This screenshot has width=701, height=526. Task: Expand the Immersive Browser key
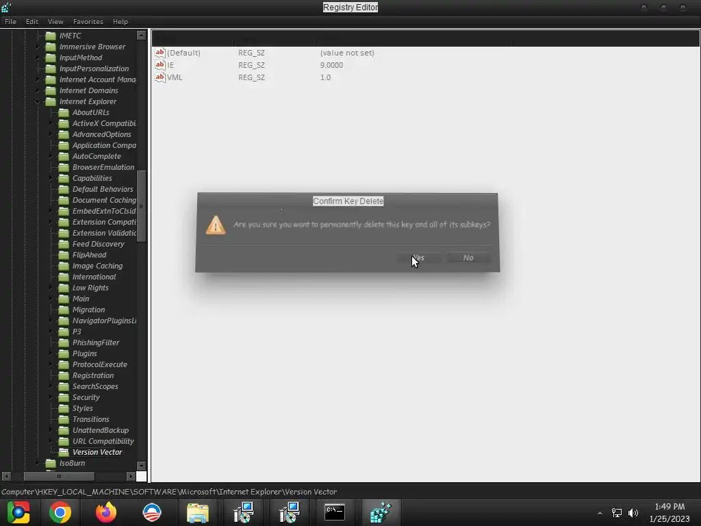click(38, 47)
